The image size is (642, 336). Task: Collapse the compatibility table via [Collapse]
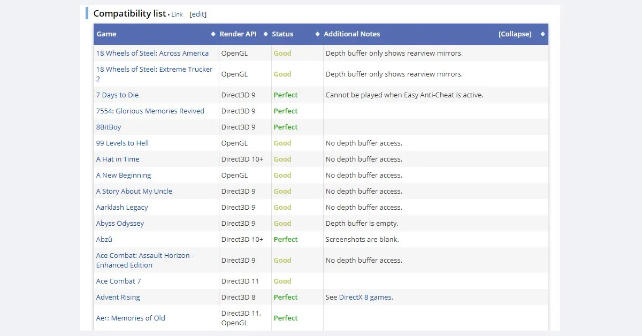click(x=514, y=34)
